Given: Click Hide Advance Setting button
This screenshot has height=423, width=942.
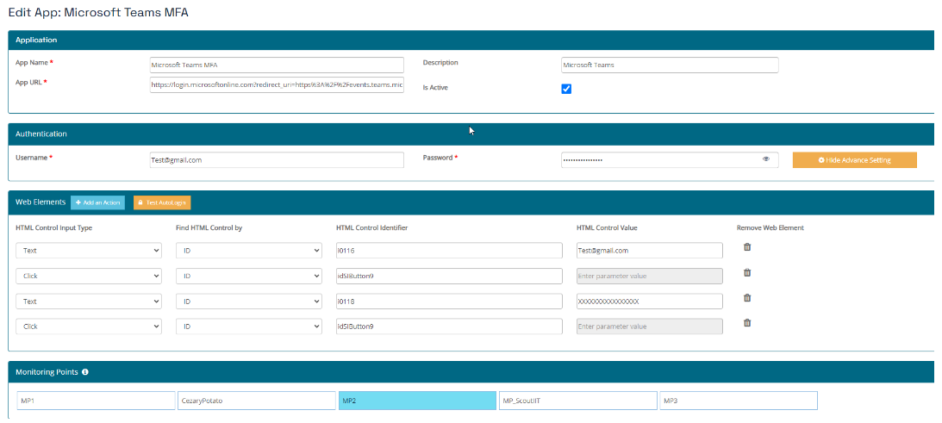Looking at the screenshot, I should tap(854, 160).
